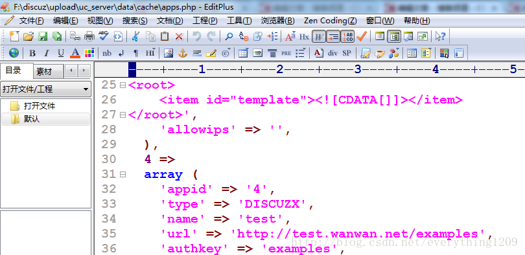Image resolution: width=525 pixels, height=255 pixels.
Task: Save the current file
Action: tap(43, 36)
